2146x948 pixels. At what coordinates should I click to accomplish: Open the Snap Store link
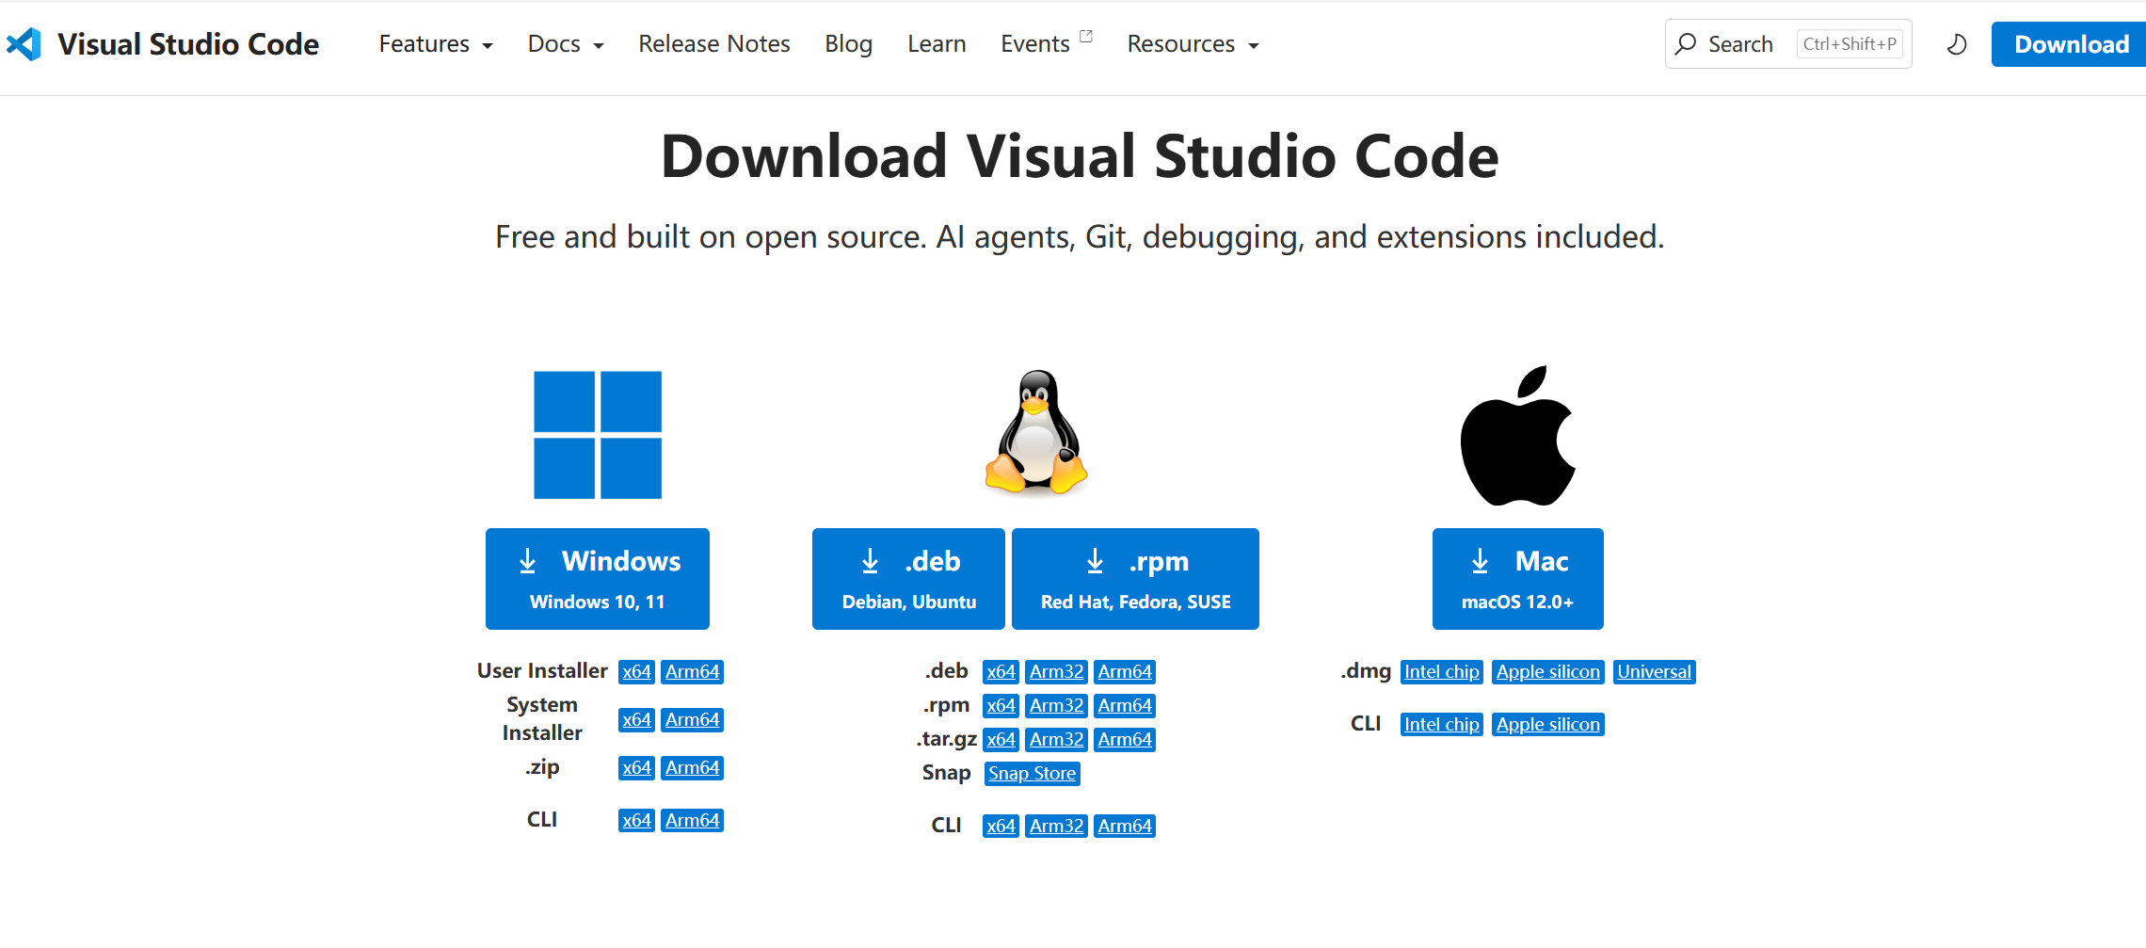tap(1032, 774)
